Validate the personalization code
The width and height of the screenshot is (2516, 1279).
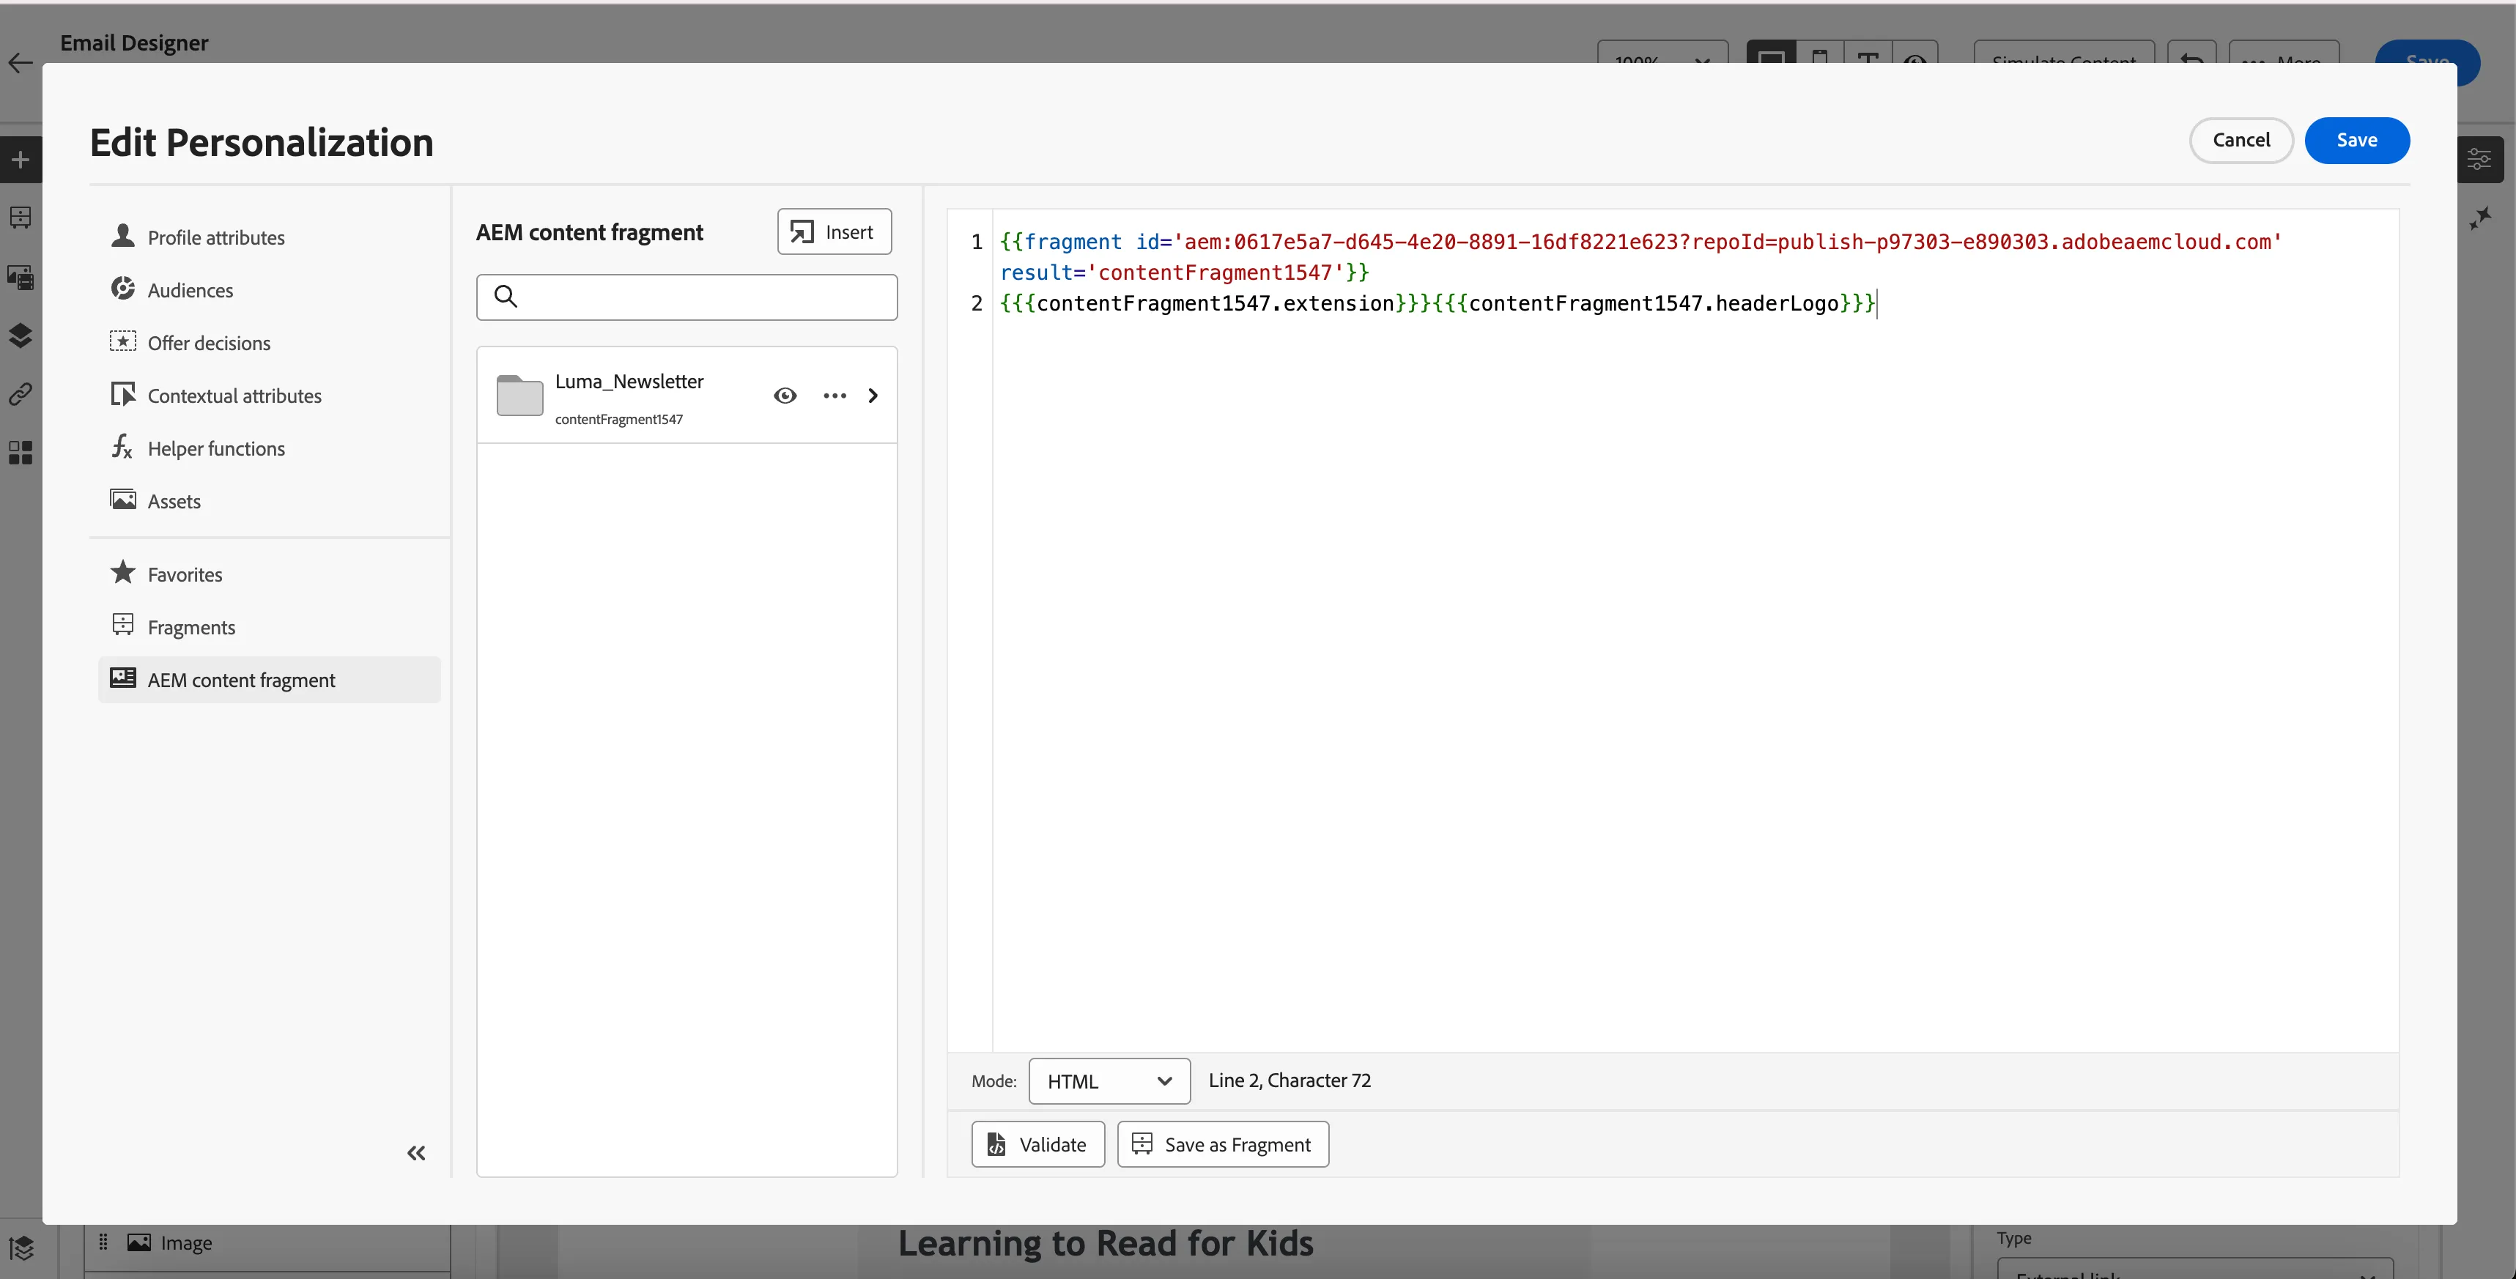point(1037,1144)
